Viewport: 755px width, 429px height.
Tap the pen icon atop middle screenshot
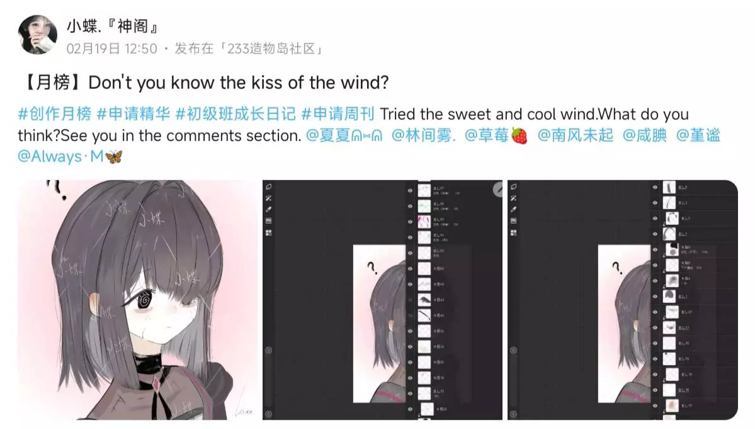[498, 190]
